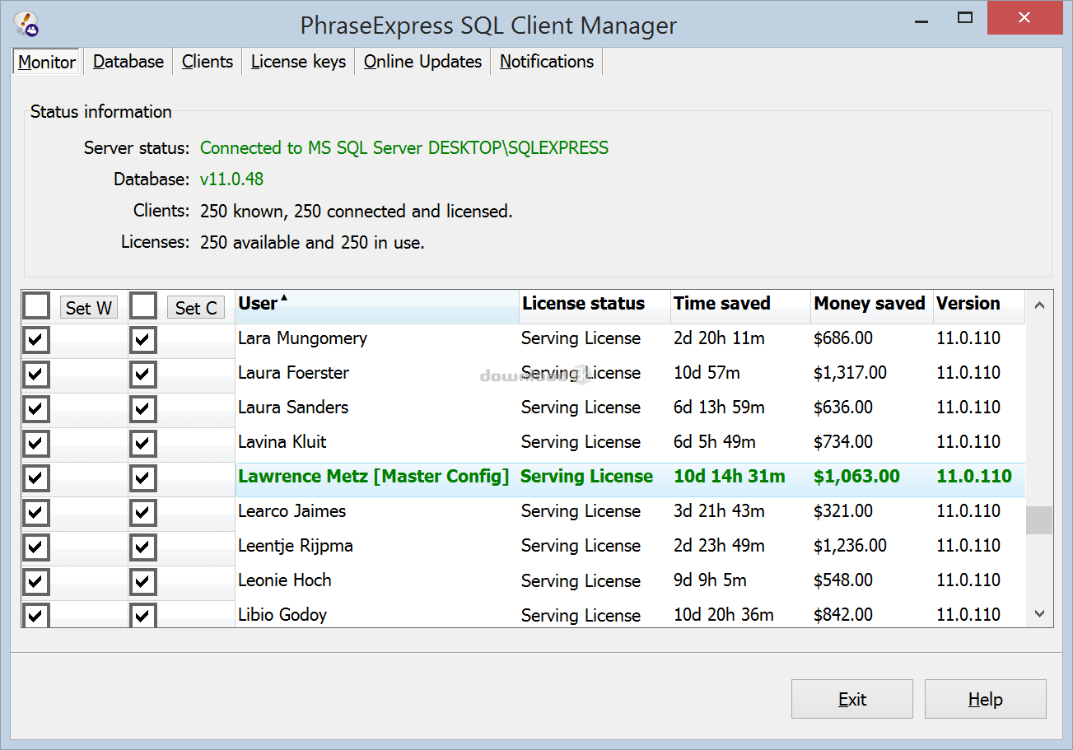
Task: Click Money saved value $842.00
Action: tap(843, 615)
